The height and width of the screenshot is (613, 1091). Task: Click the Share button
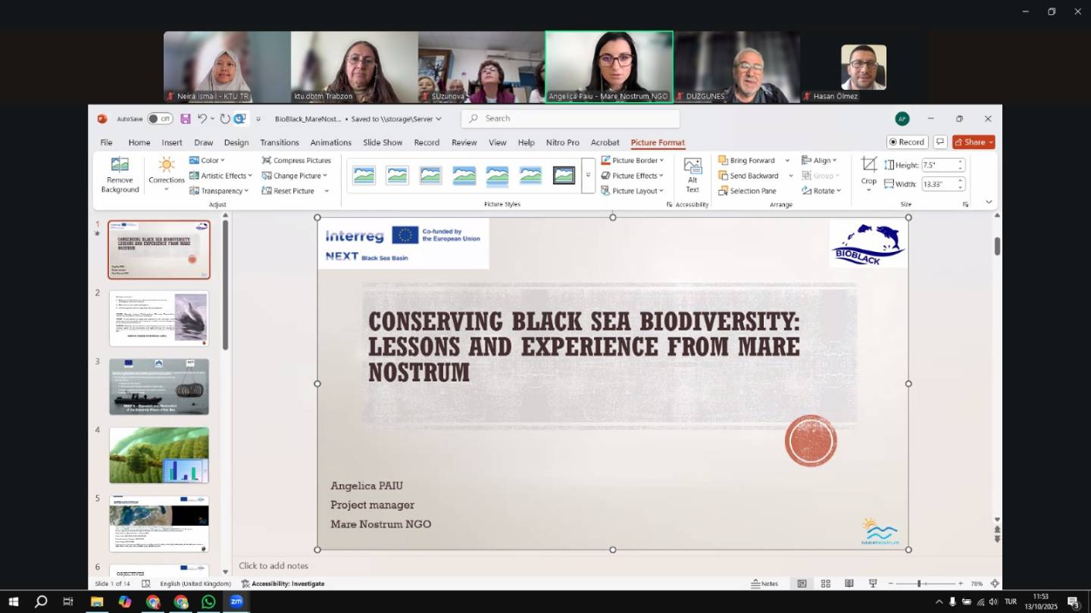973,142
